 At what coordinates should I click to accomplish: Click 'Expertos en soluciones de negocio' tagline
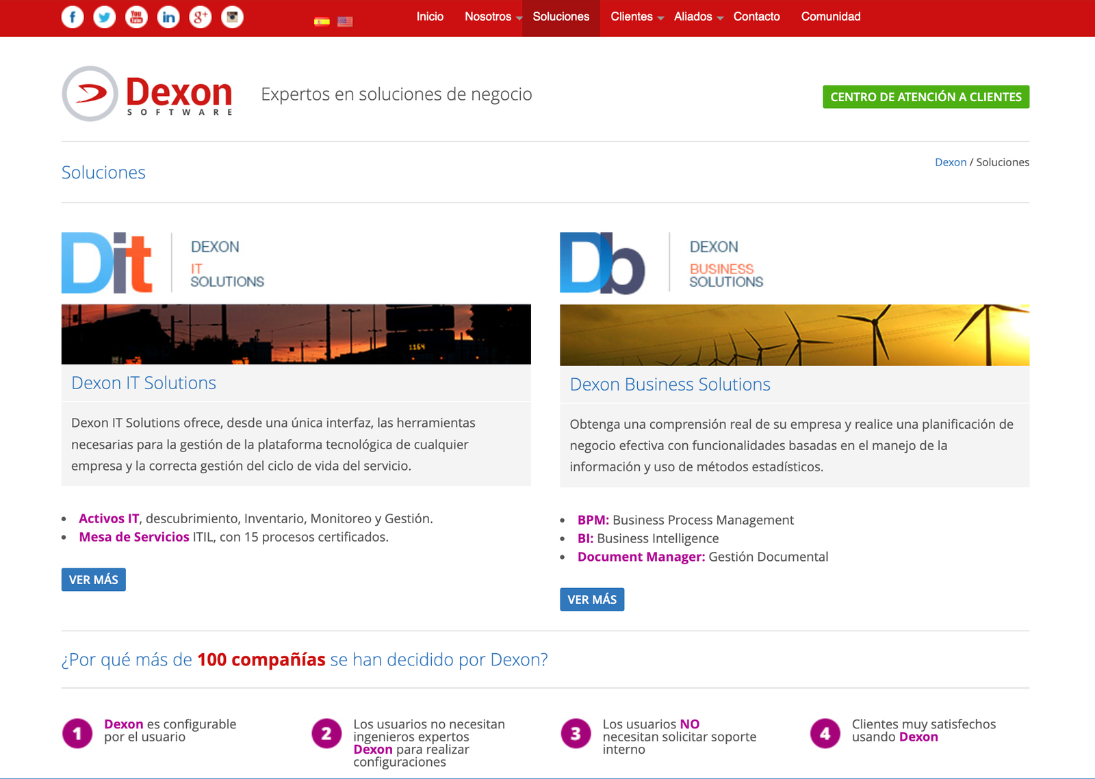click(x=396, y=94)
